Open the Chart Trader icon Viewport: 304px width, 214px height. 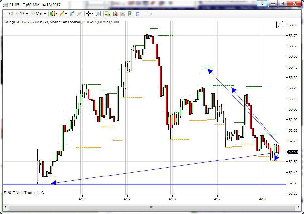pos(107,14)
